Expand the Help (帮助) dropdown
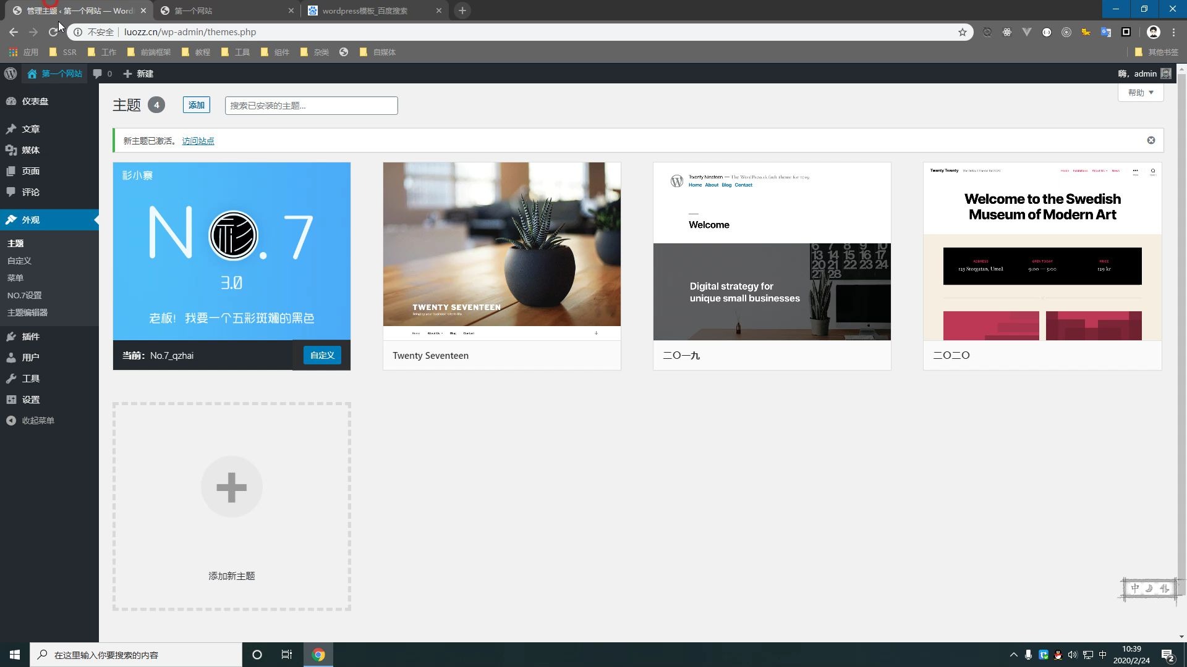The image size is (1187, 667). pos(1141,93)
